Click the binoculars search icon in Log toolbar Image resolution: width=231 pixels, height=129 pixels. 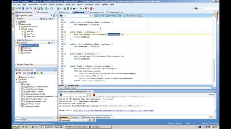61,95
